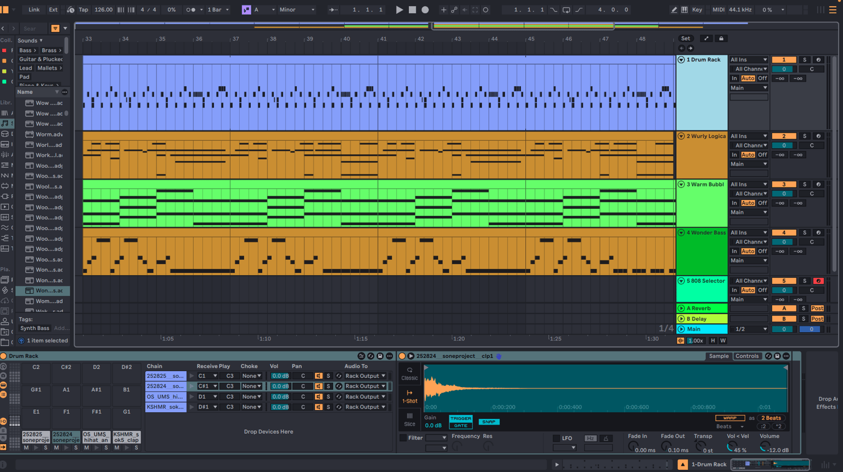Click the orange menu icon in the top-right corner

[x=833, y=10]
